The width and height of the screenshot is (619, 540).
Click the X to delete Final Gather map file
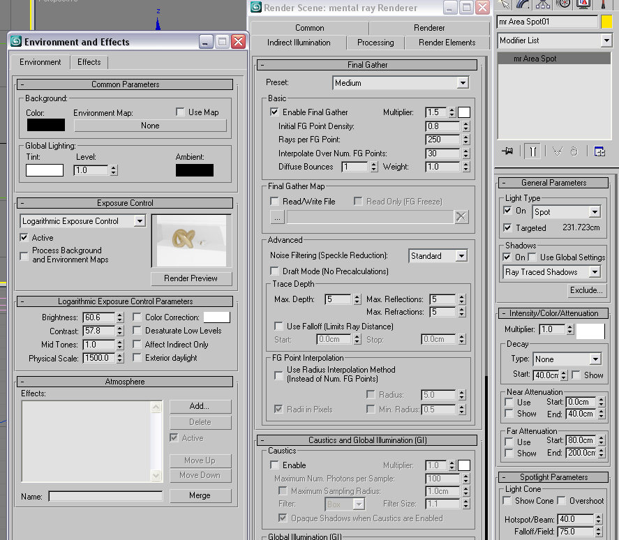461,217
